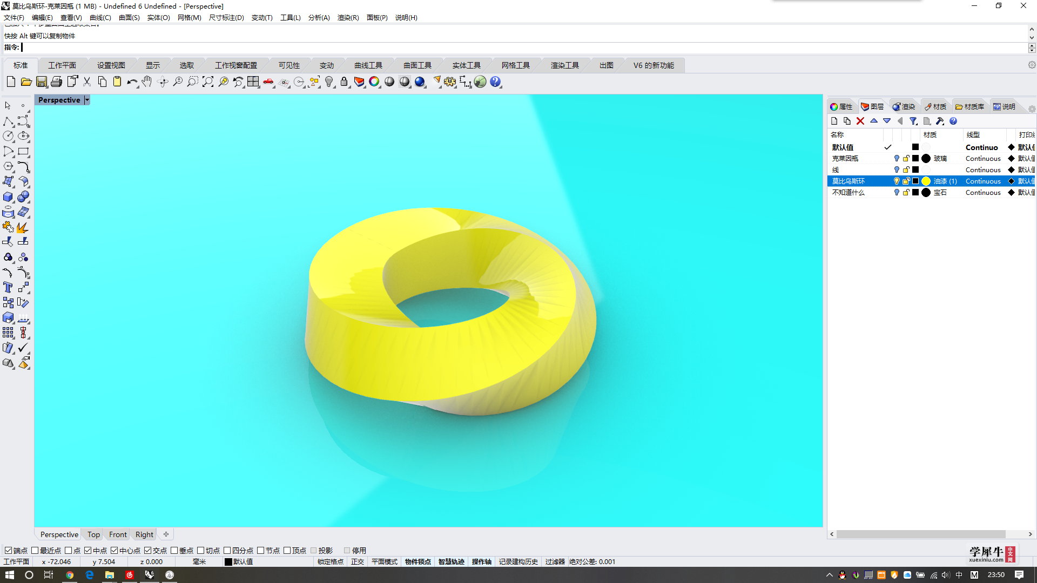
Task: Click the padlock Lock objects icon
Action: click(x=344, y=82)
